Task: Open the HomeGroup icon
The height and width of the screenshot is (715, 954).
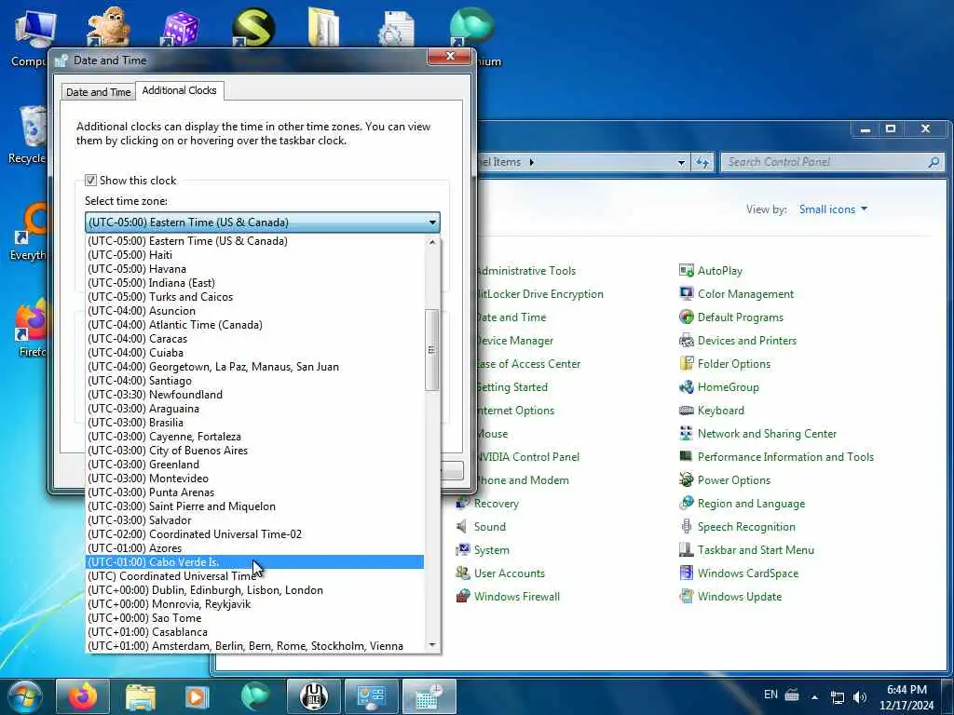Action: point(686,386)
